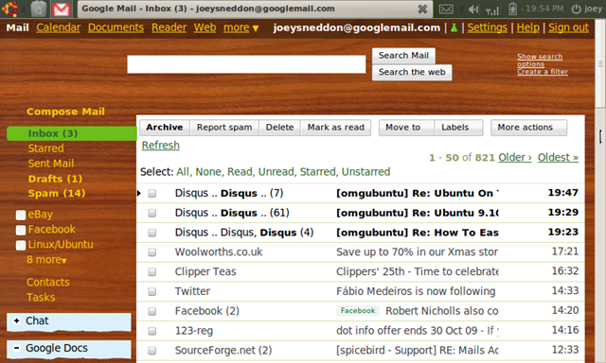Select Unread messages via the Select row
The height and width of the screenshot is (363, 606).
point(276,172)
